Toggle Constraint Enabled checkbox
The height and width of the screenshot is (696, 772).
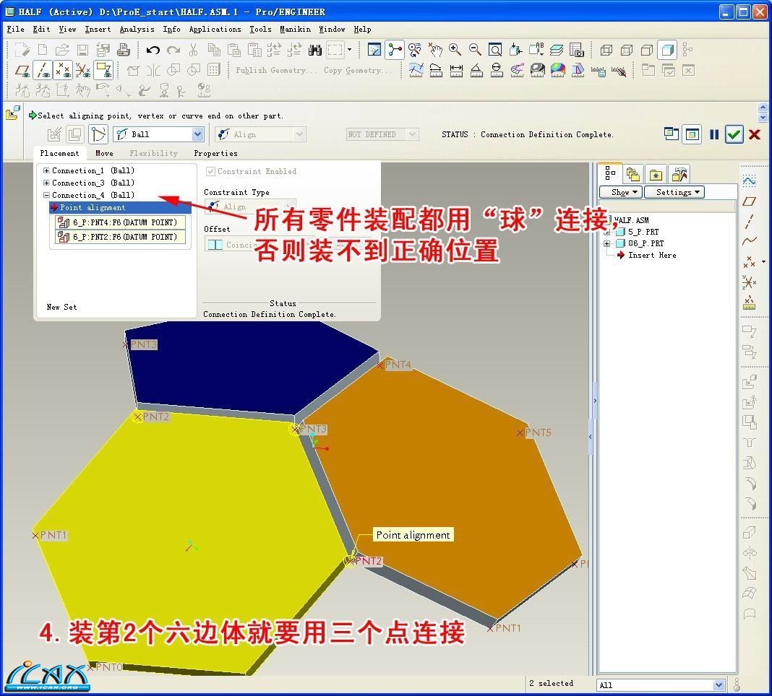[x=211, y=171]
